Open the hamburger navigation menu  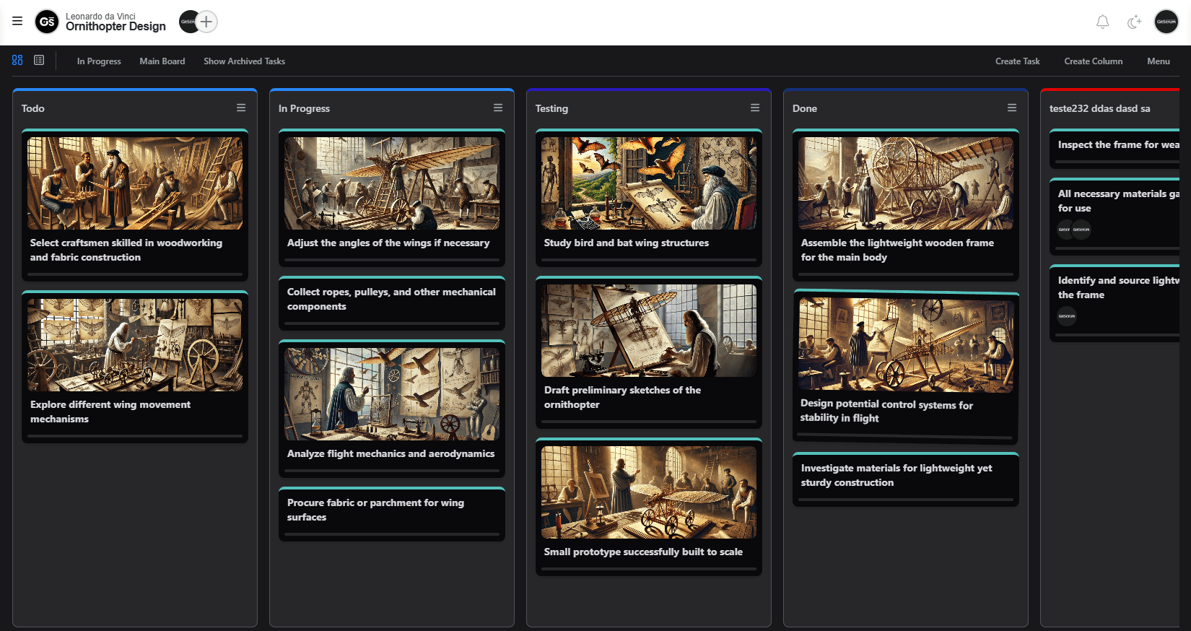17,22
